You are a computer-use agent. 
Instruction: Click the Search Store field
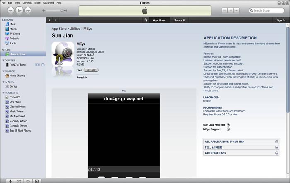pos(266,10)
